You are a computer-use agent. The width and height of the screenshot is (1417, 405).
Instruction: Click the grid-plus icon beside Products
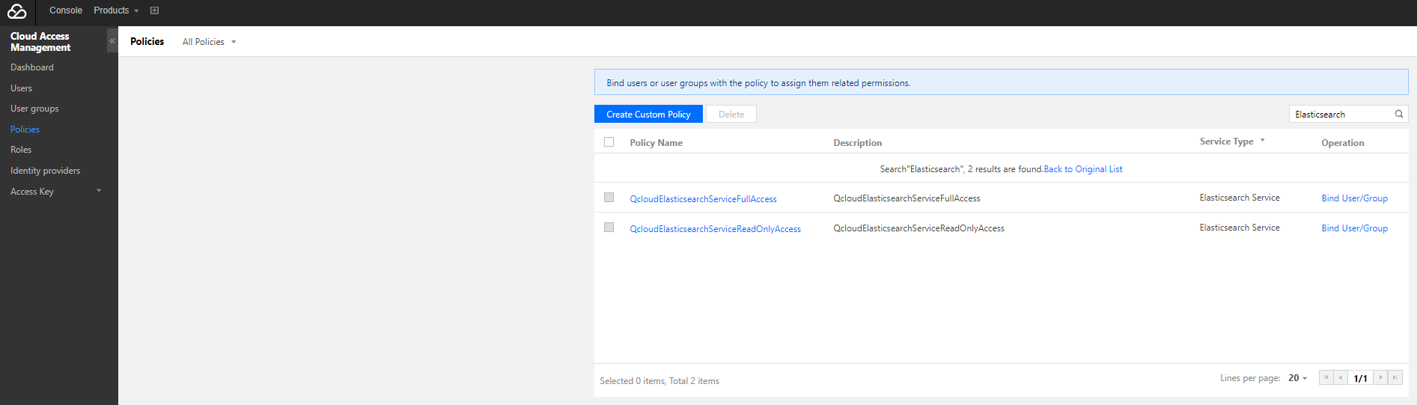154,10
